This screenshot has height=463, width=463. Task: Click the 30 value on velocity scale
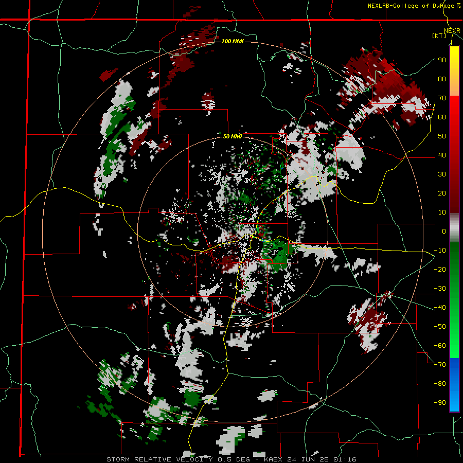click(x=442, y=174)
